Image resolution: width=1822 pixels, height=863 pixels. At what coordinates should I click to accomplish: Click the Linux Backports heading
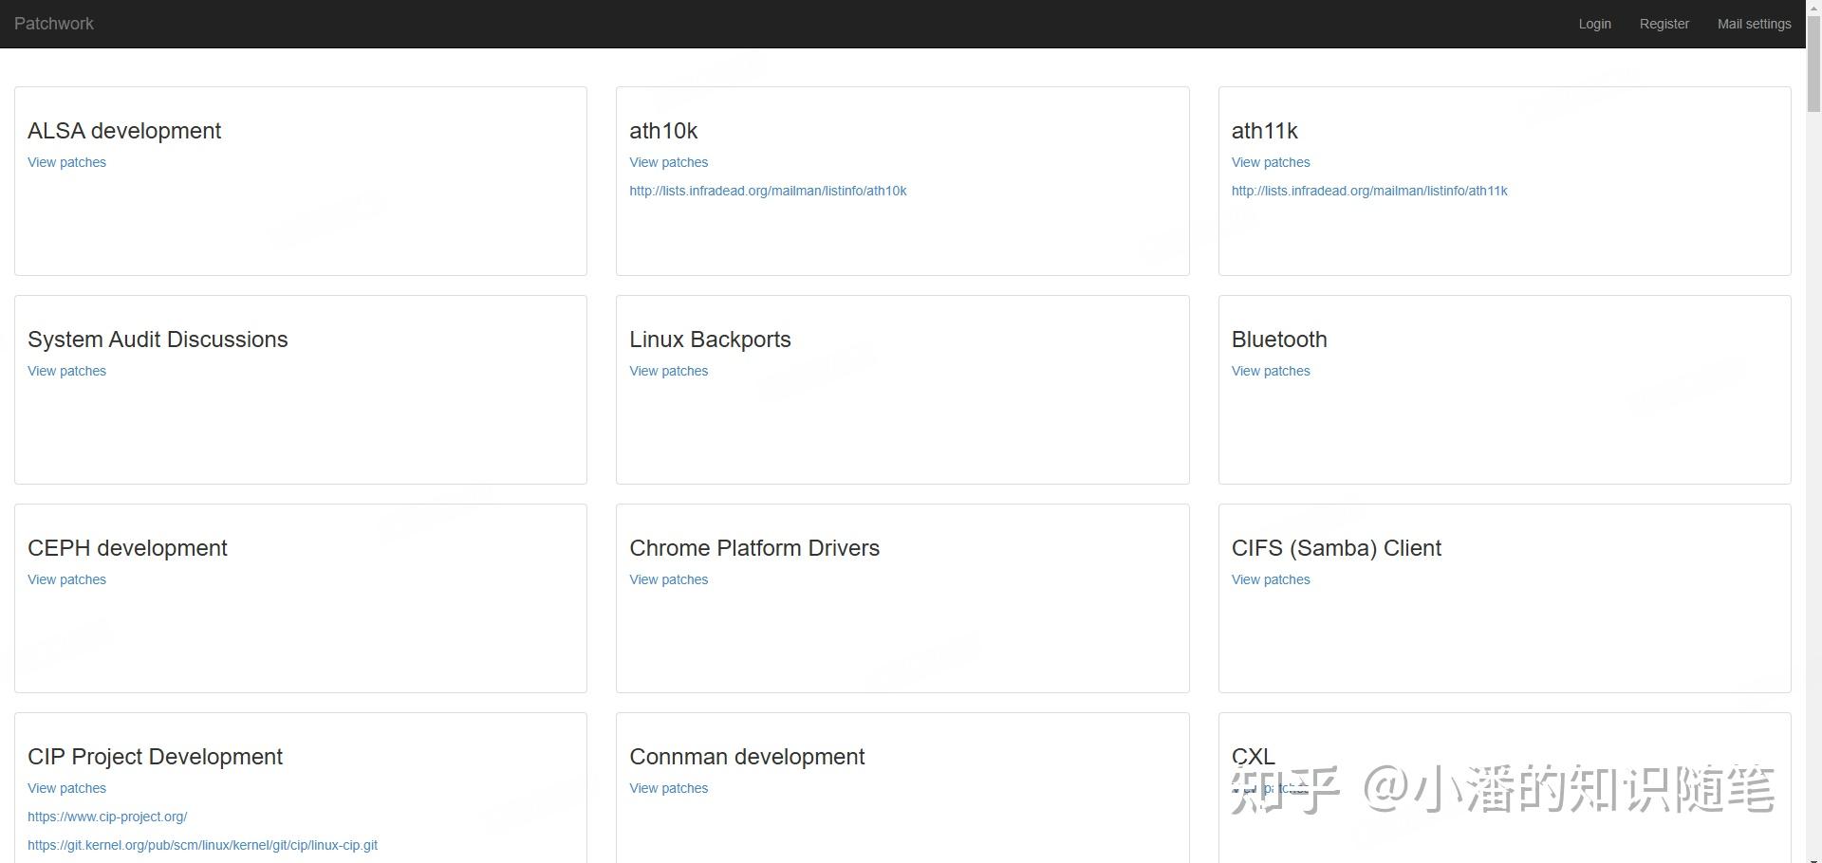(x=710, y=340)
